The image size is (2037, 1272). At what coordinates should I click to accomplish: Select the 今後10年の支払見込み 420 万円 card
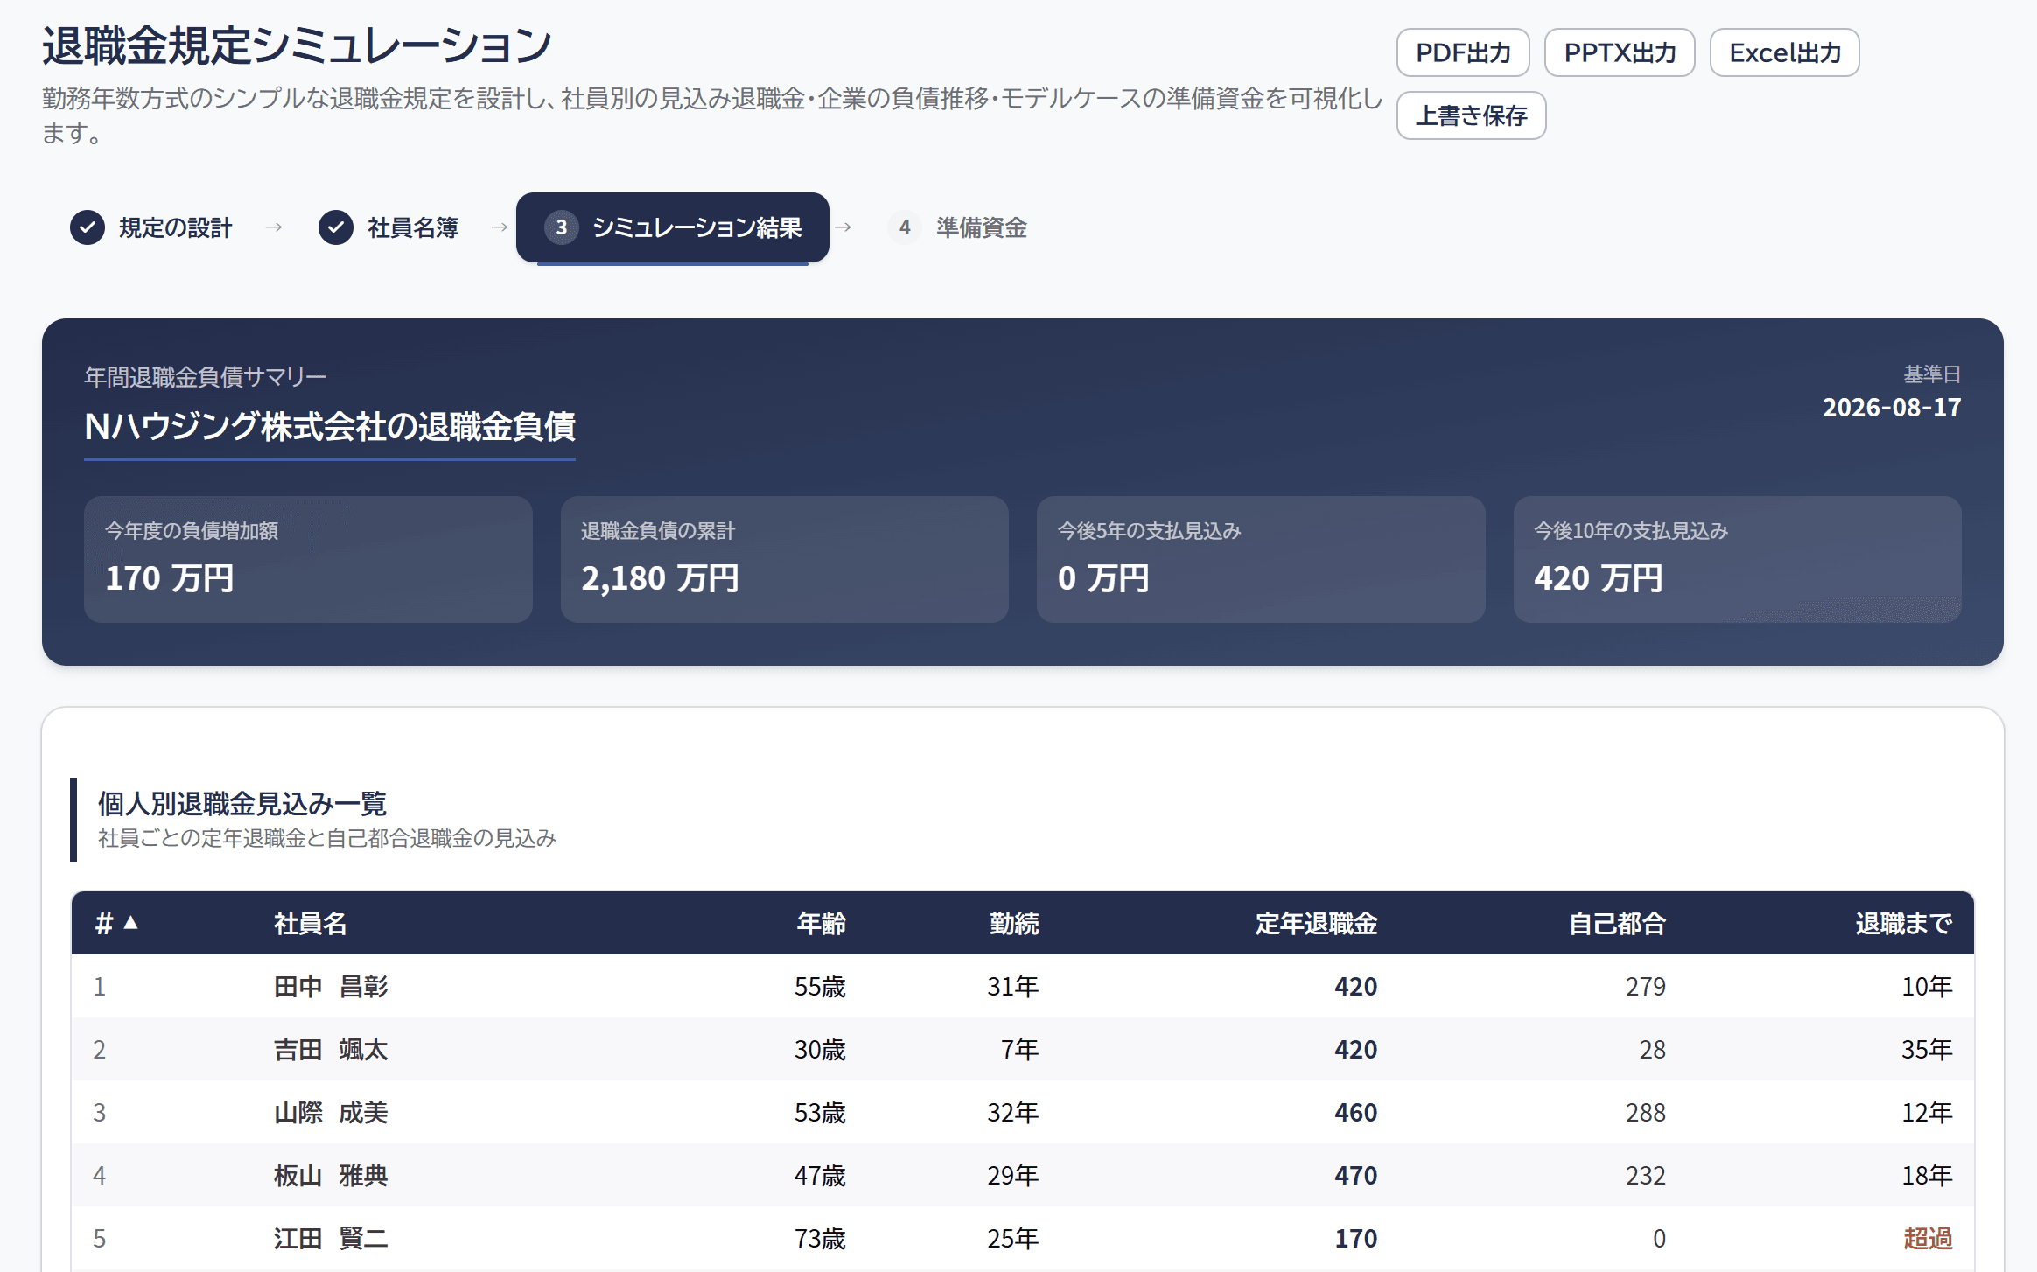click(1738, 559)
